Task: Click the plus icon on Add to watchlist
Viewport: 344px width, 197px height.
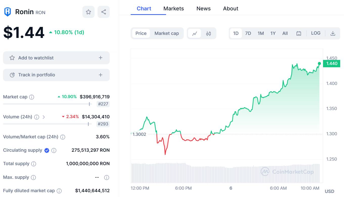Action: tap(101, 58)
